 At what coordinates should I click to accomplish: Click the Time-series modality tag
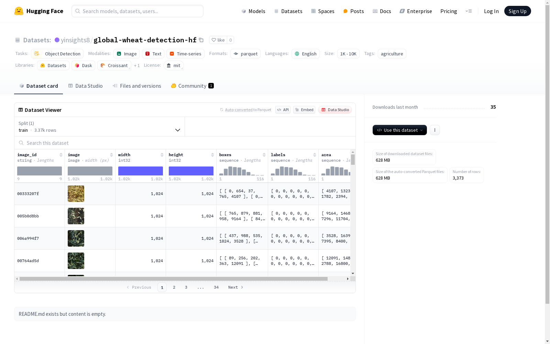pyautogui.click(x=185, y=54)
